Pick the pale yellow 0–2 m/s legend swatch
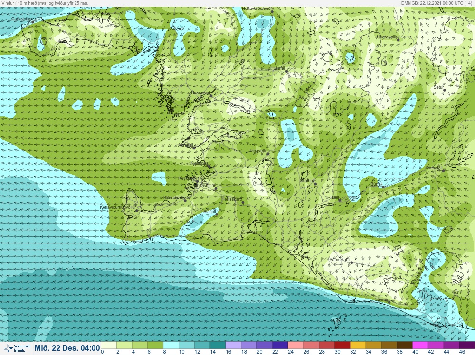 tap(108, 346)
